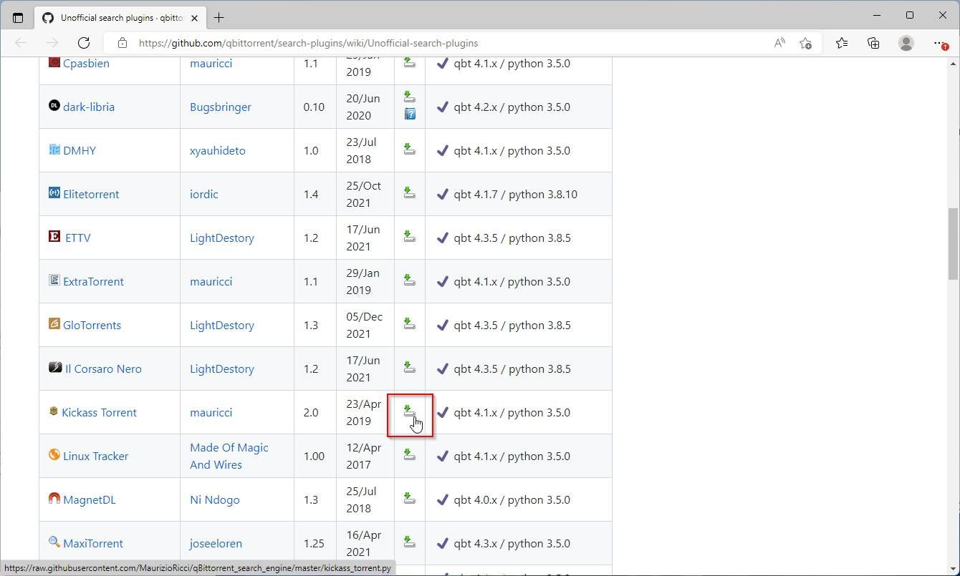The width and height of the screenshot is (960, 576).
Task: Download the MaxiTorrent plugin
Action: pyautogui.click(x=409, y=542)
